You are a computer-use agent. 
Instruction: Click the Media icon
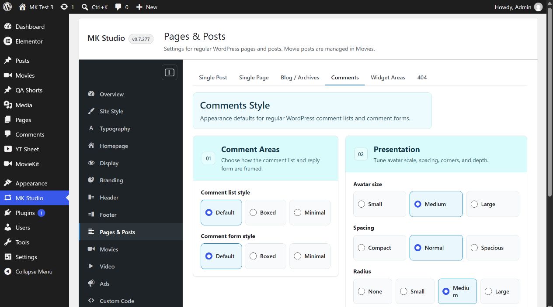(7, 105)
